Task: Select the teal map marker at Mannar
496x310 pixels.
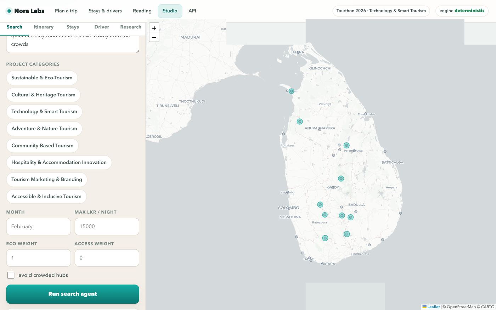Action: tap(291, 91)
